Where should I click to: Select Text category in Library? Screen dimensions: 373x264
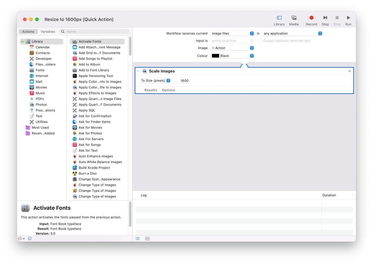coord(39,116)
